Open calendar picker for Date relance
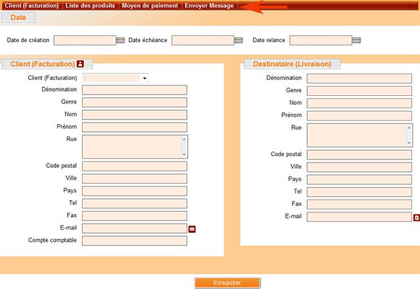The height and width of the screenshot is (290, 420). [356, 41]
